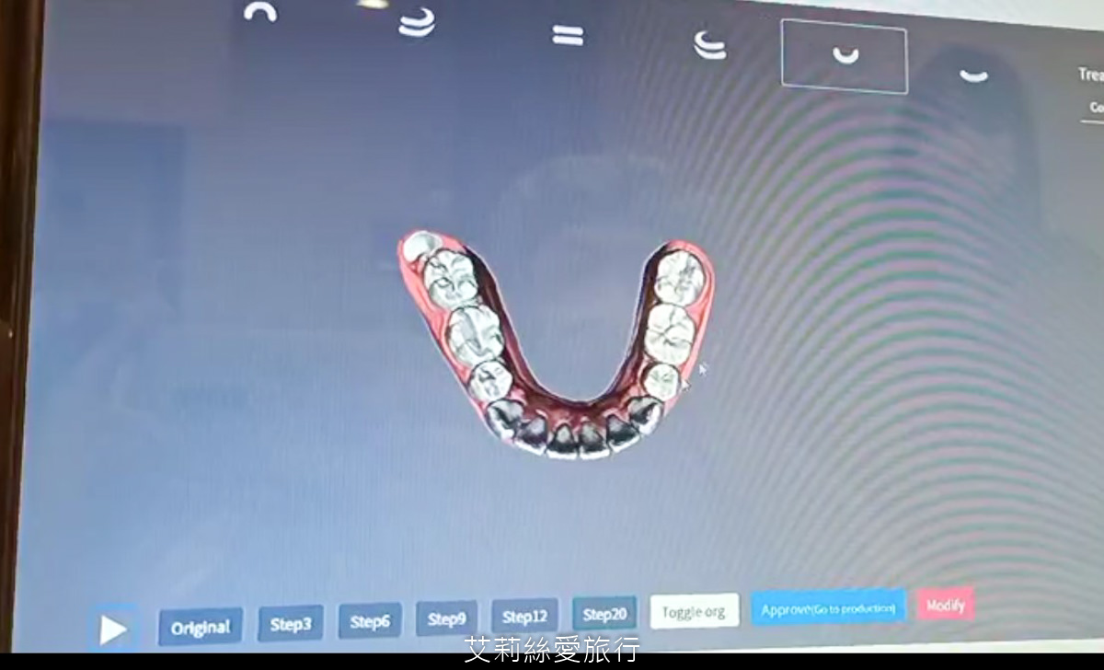Show the Original stage of treatment

[x=200, y=627]
